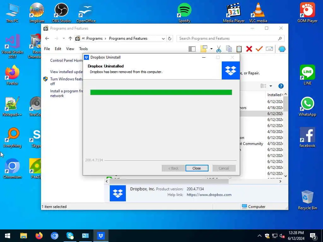Close the Dropbox Uninstall wizard
Image resolution: width=323 pixels, height=242 pixels.
coord(197,168)
